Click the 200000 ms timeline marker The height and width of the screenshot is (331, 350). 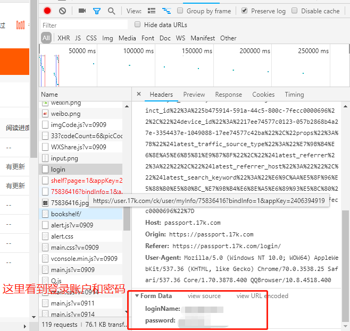(x=255, y=51)
